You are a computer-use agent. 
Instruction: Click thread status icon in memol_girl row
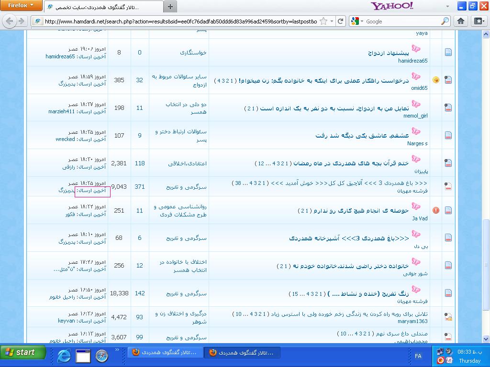(x=448, y=108)
